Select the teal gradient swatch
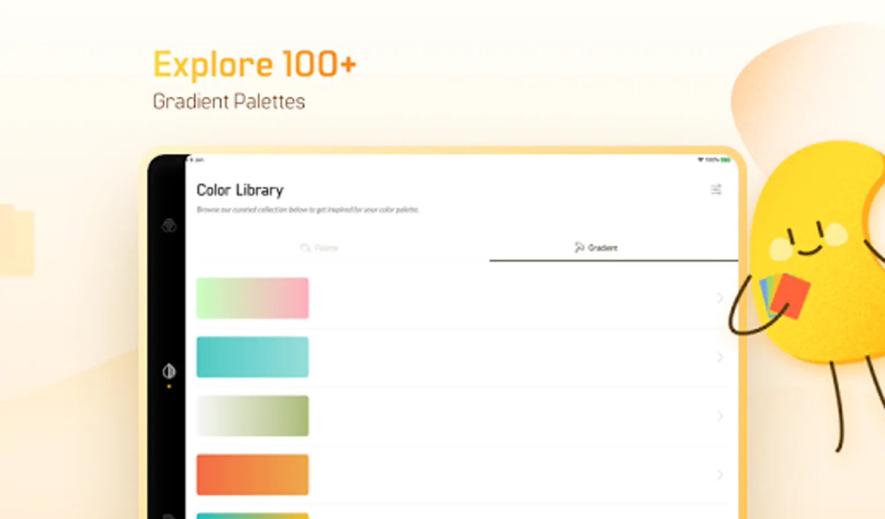Viewport: 885px width, 519px height. click(x=252, y=357)
